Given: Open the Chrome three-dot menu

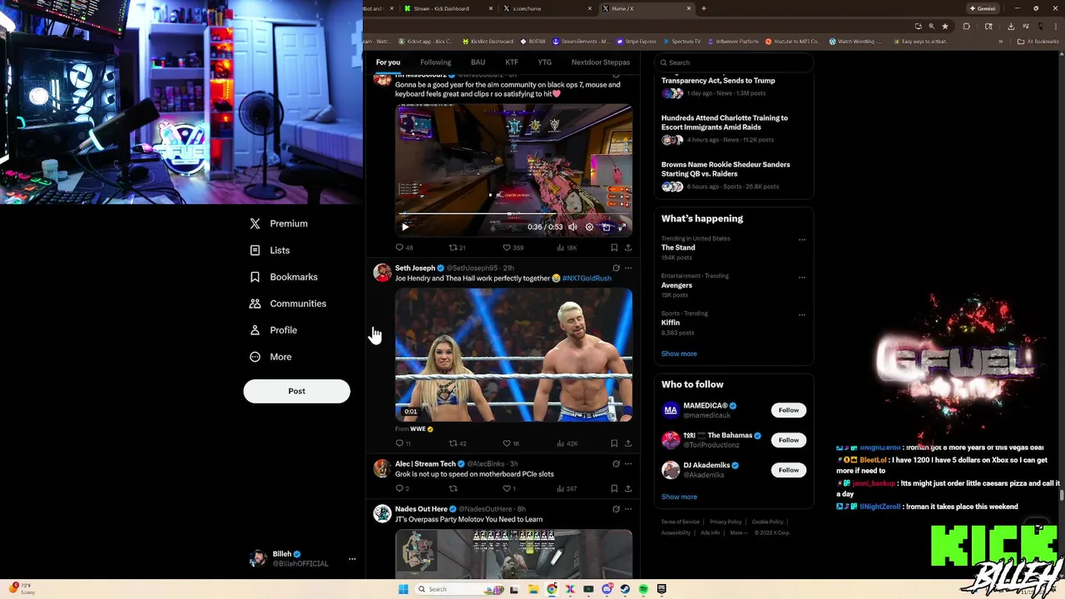Looking at the screenshot, I should click(1055, 26).
